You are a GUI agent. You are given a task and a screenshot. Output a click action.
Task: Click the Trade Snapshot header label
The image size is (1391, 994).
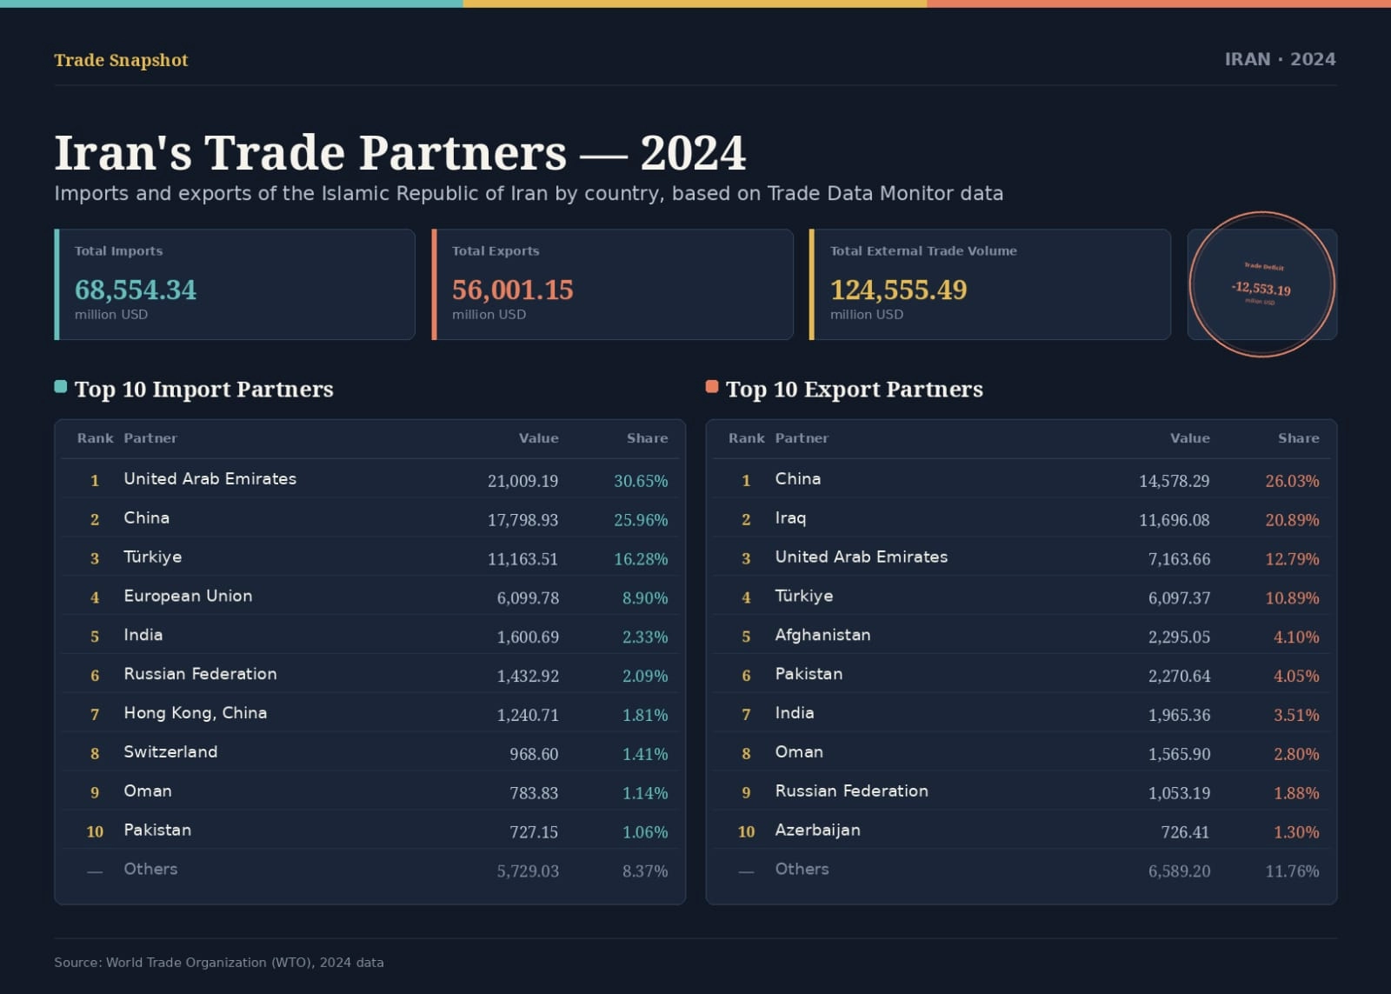coord(121,60)
